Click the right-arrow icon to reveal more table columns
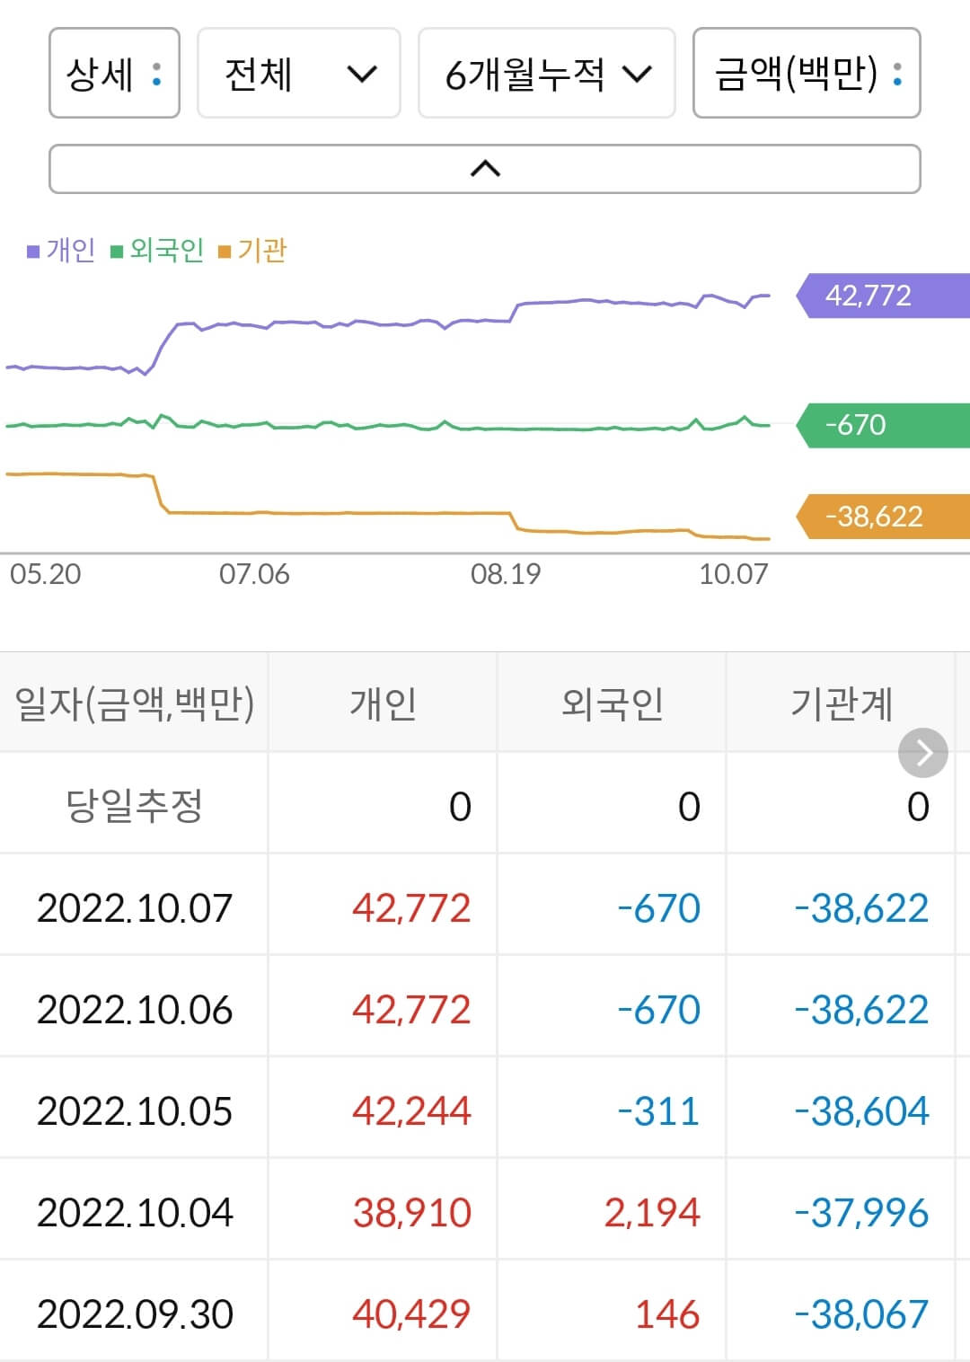 [x=921, y=752]
